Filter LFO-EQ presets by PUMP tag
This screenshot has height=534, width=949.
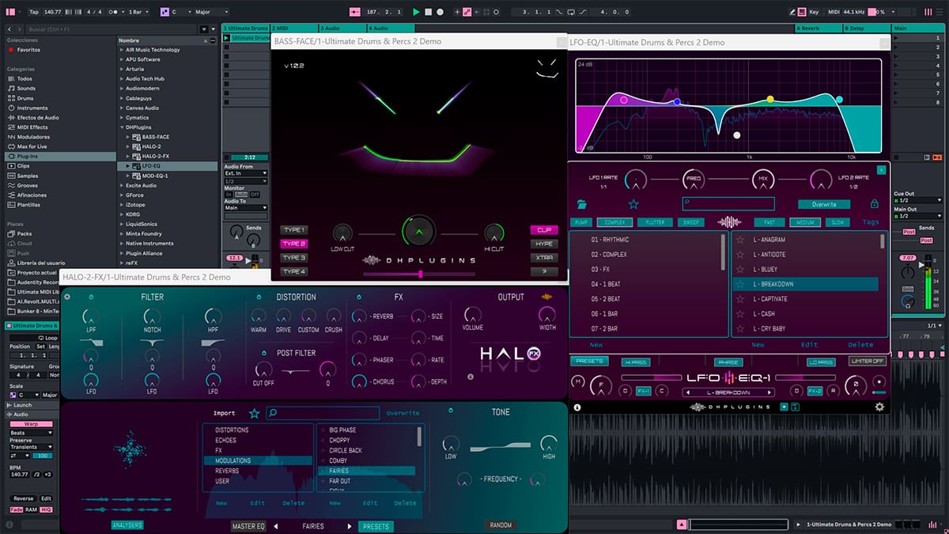[582, 223]
